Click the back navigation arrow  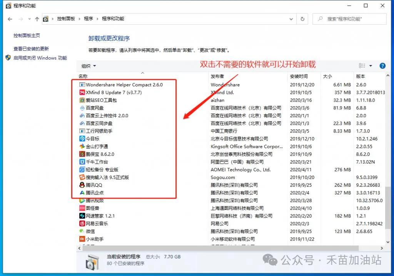tap(10, 18)
